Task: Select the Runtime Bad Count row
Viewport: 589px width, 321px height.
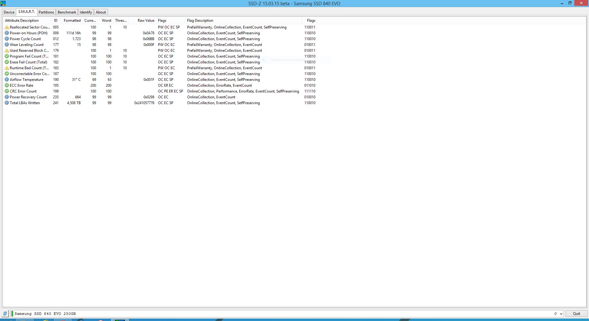Action: [x=160, y=68]
